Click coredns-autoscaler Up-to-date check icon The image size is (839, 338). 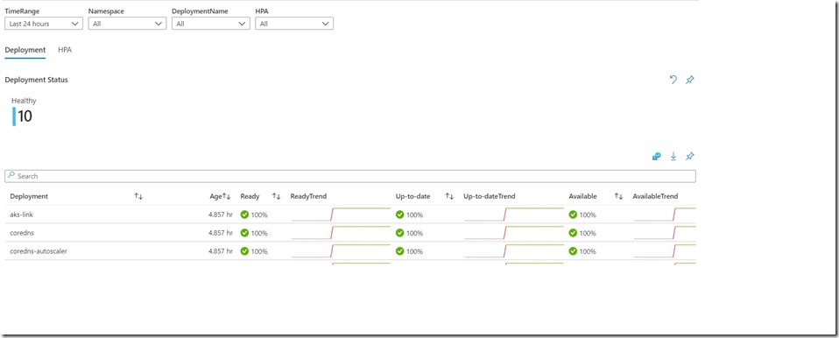[x=399, y=250]
